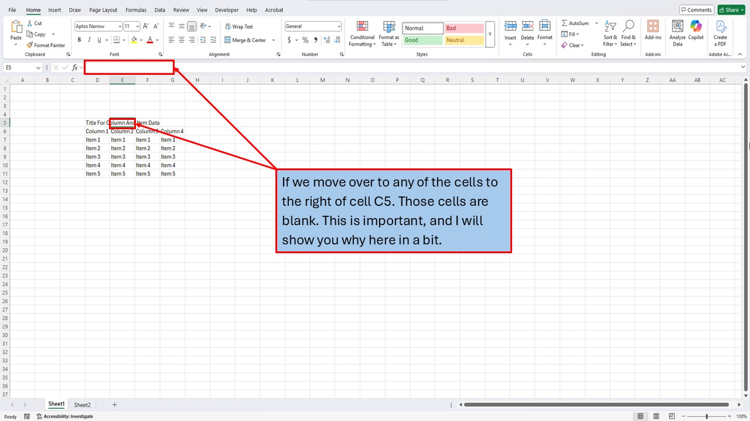Apply bold formatting from the Font group
750x421 pixels.
[x=79, y=40]
